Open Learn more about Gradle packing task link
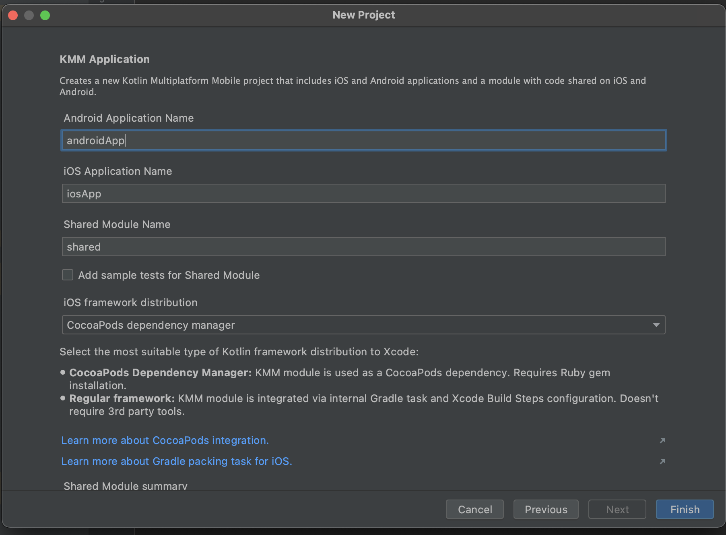 (x=176, y=462)
